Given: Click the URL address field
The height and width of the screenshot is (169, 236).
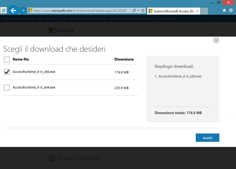Looking at the screenshot, I should [x=81, y=11].
